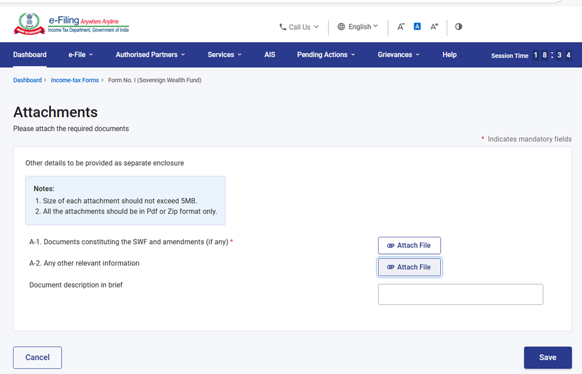This screenshot has height=374, width=582.
Task: Open the English language dropdown
Action: pos(358,27)
